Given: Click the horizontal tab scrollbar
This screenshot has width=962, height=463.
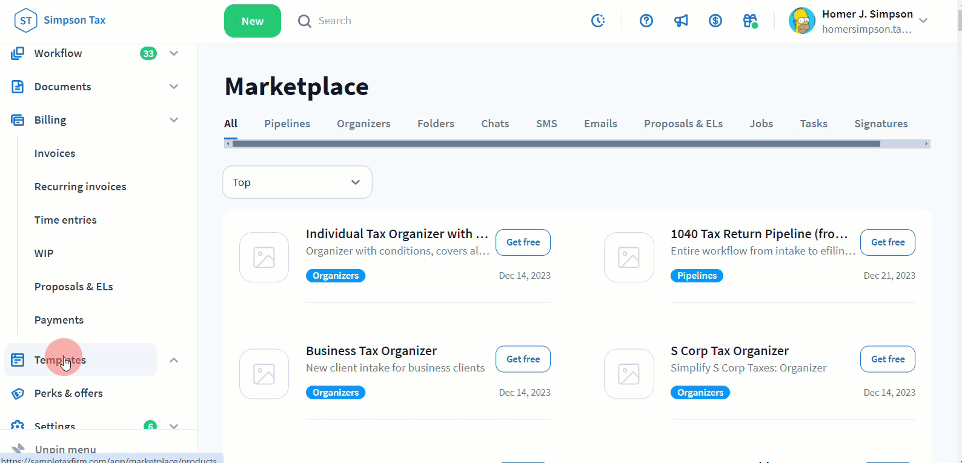Looking at the screenshot, I should click(556, 144).
